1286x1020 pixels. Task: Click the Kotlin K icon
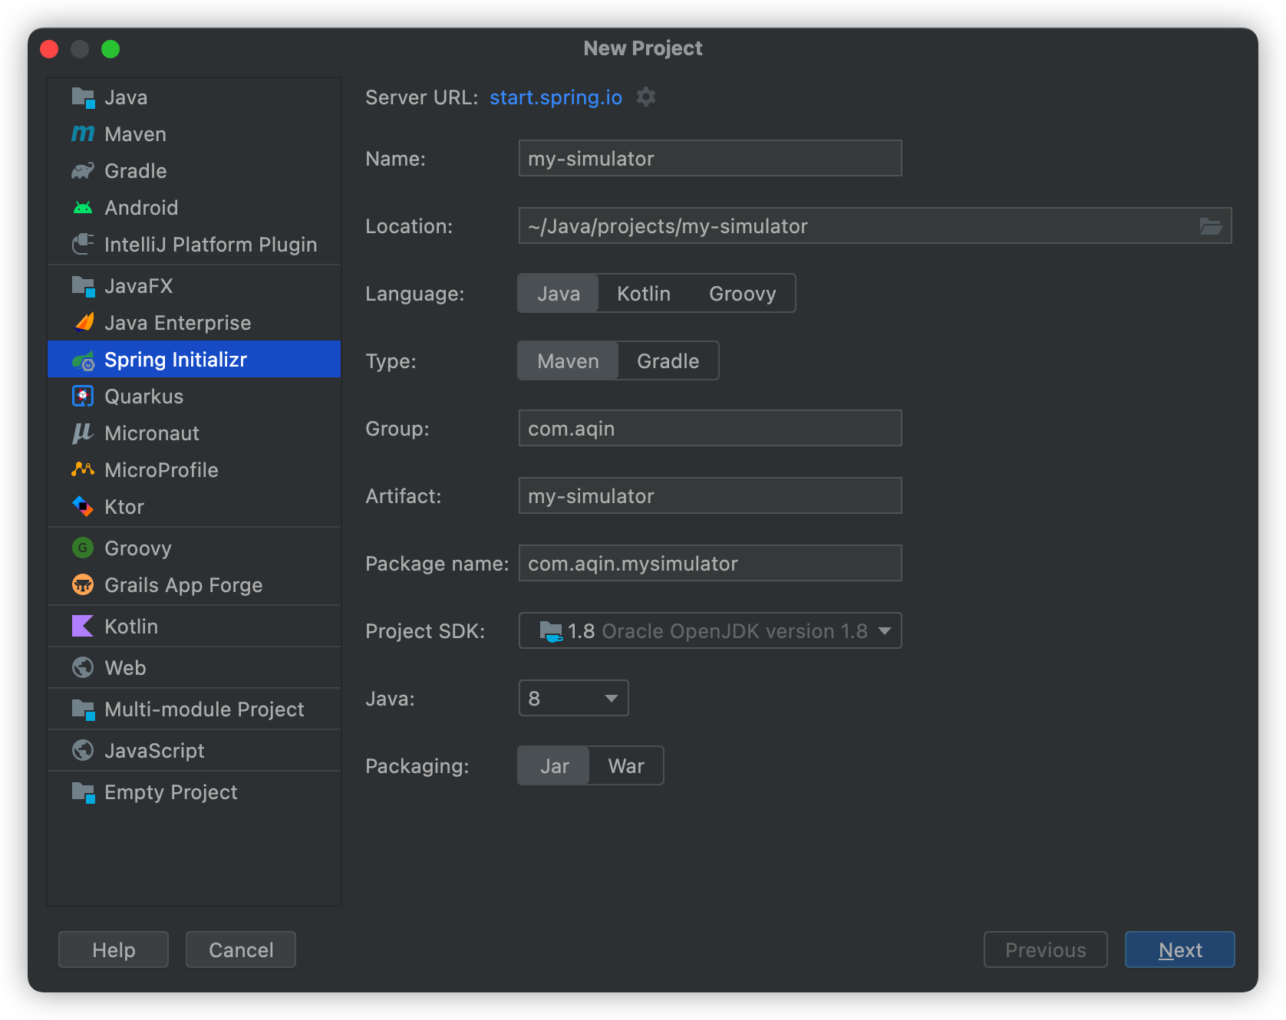[83, 627]
